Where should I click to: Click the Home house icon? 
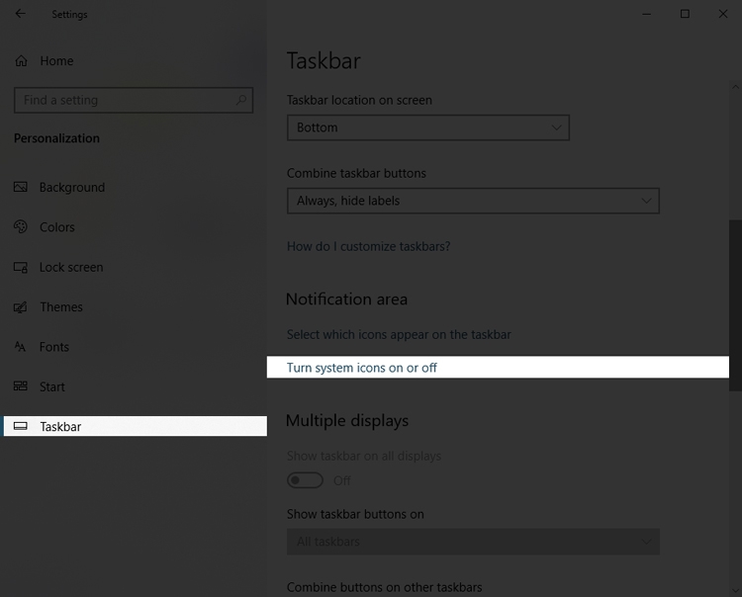[22, 61]
